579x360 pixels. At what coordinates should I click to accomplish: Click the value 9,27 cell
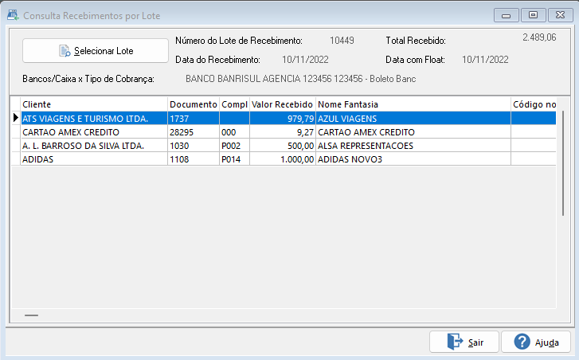pos(283,132)
